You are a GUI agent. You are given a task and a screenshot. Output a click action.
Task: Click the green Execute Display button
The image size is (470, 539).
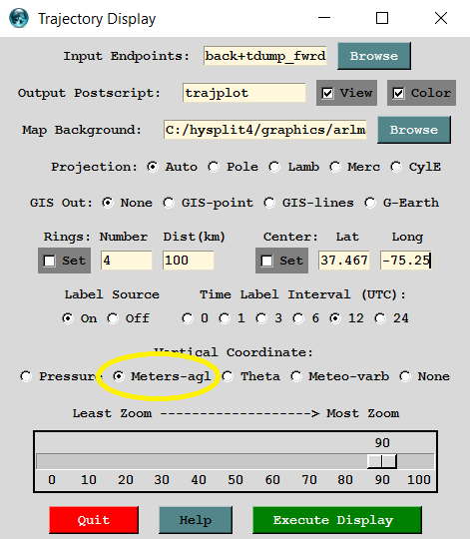click(x=337, y=520)
